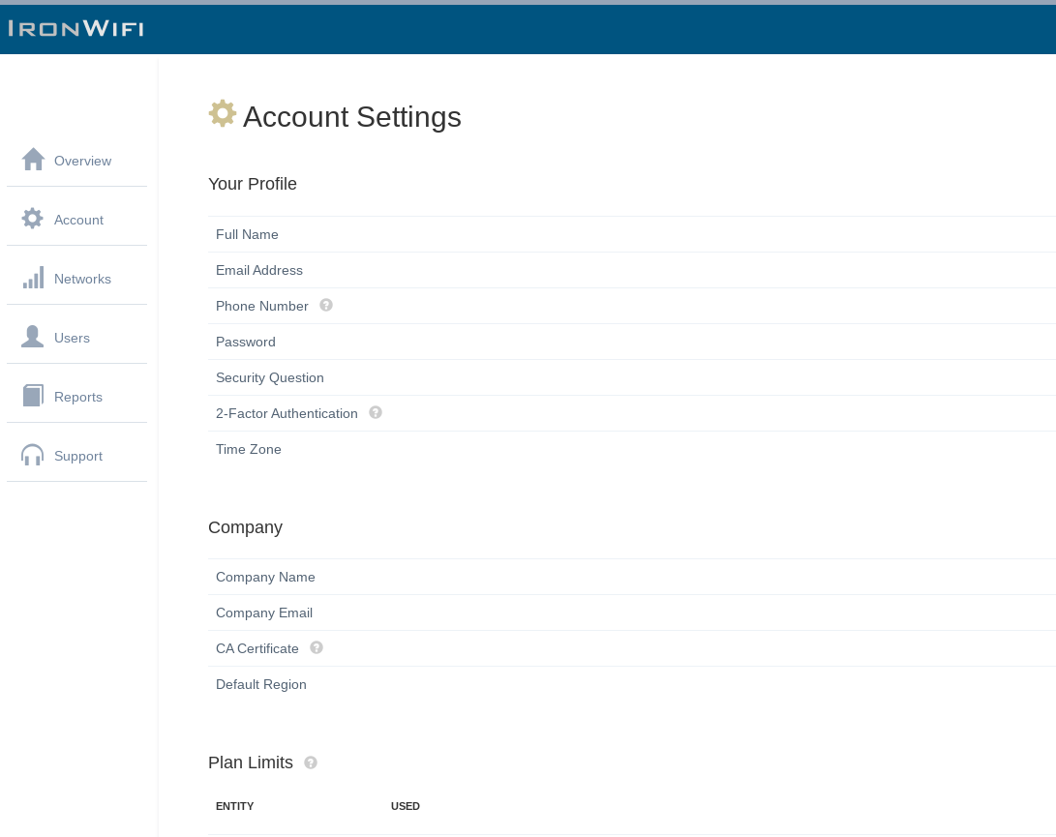Select the gear icon next to Account

point(32,218)
